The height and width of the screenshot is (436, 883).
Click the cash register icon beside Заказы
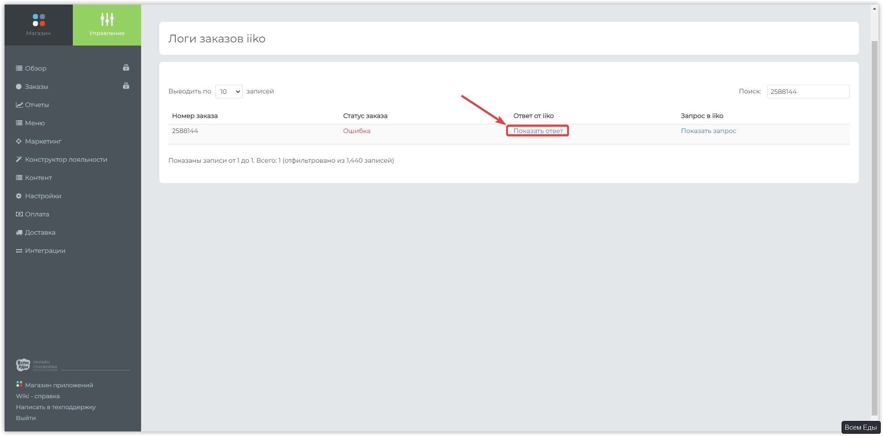click(126, 86)
